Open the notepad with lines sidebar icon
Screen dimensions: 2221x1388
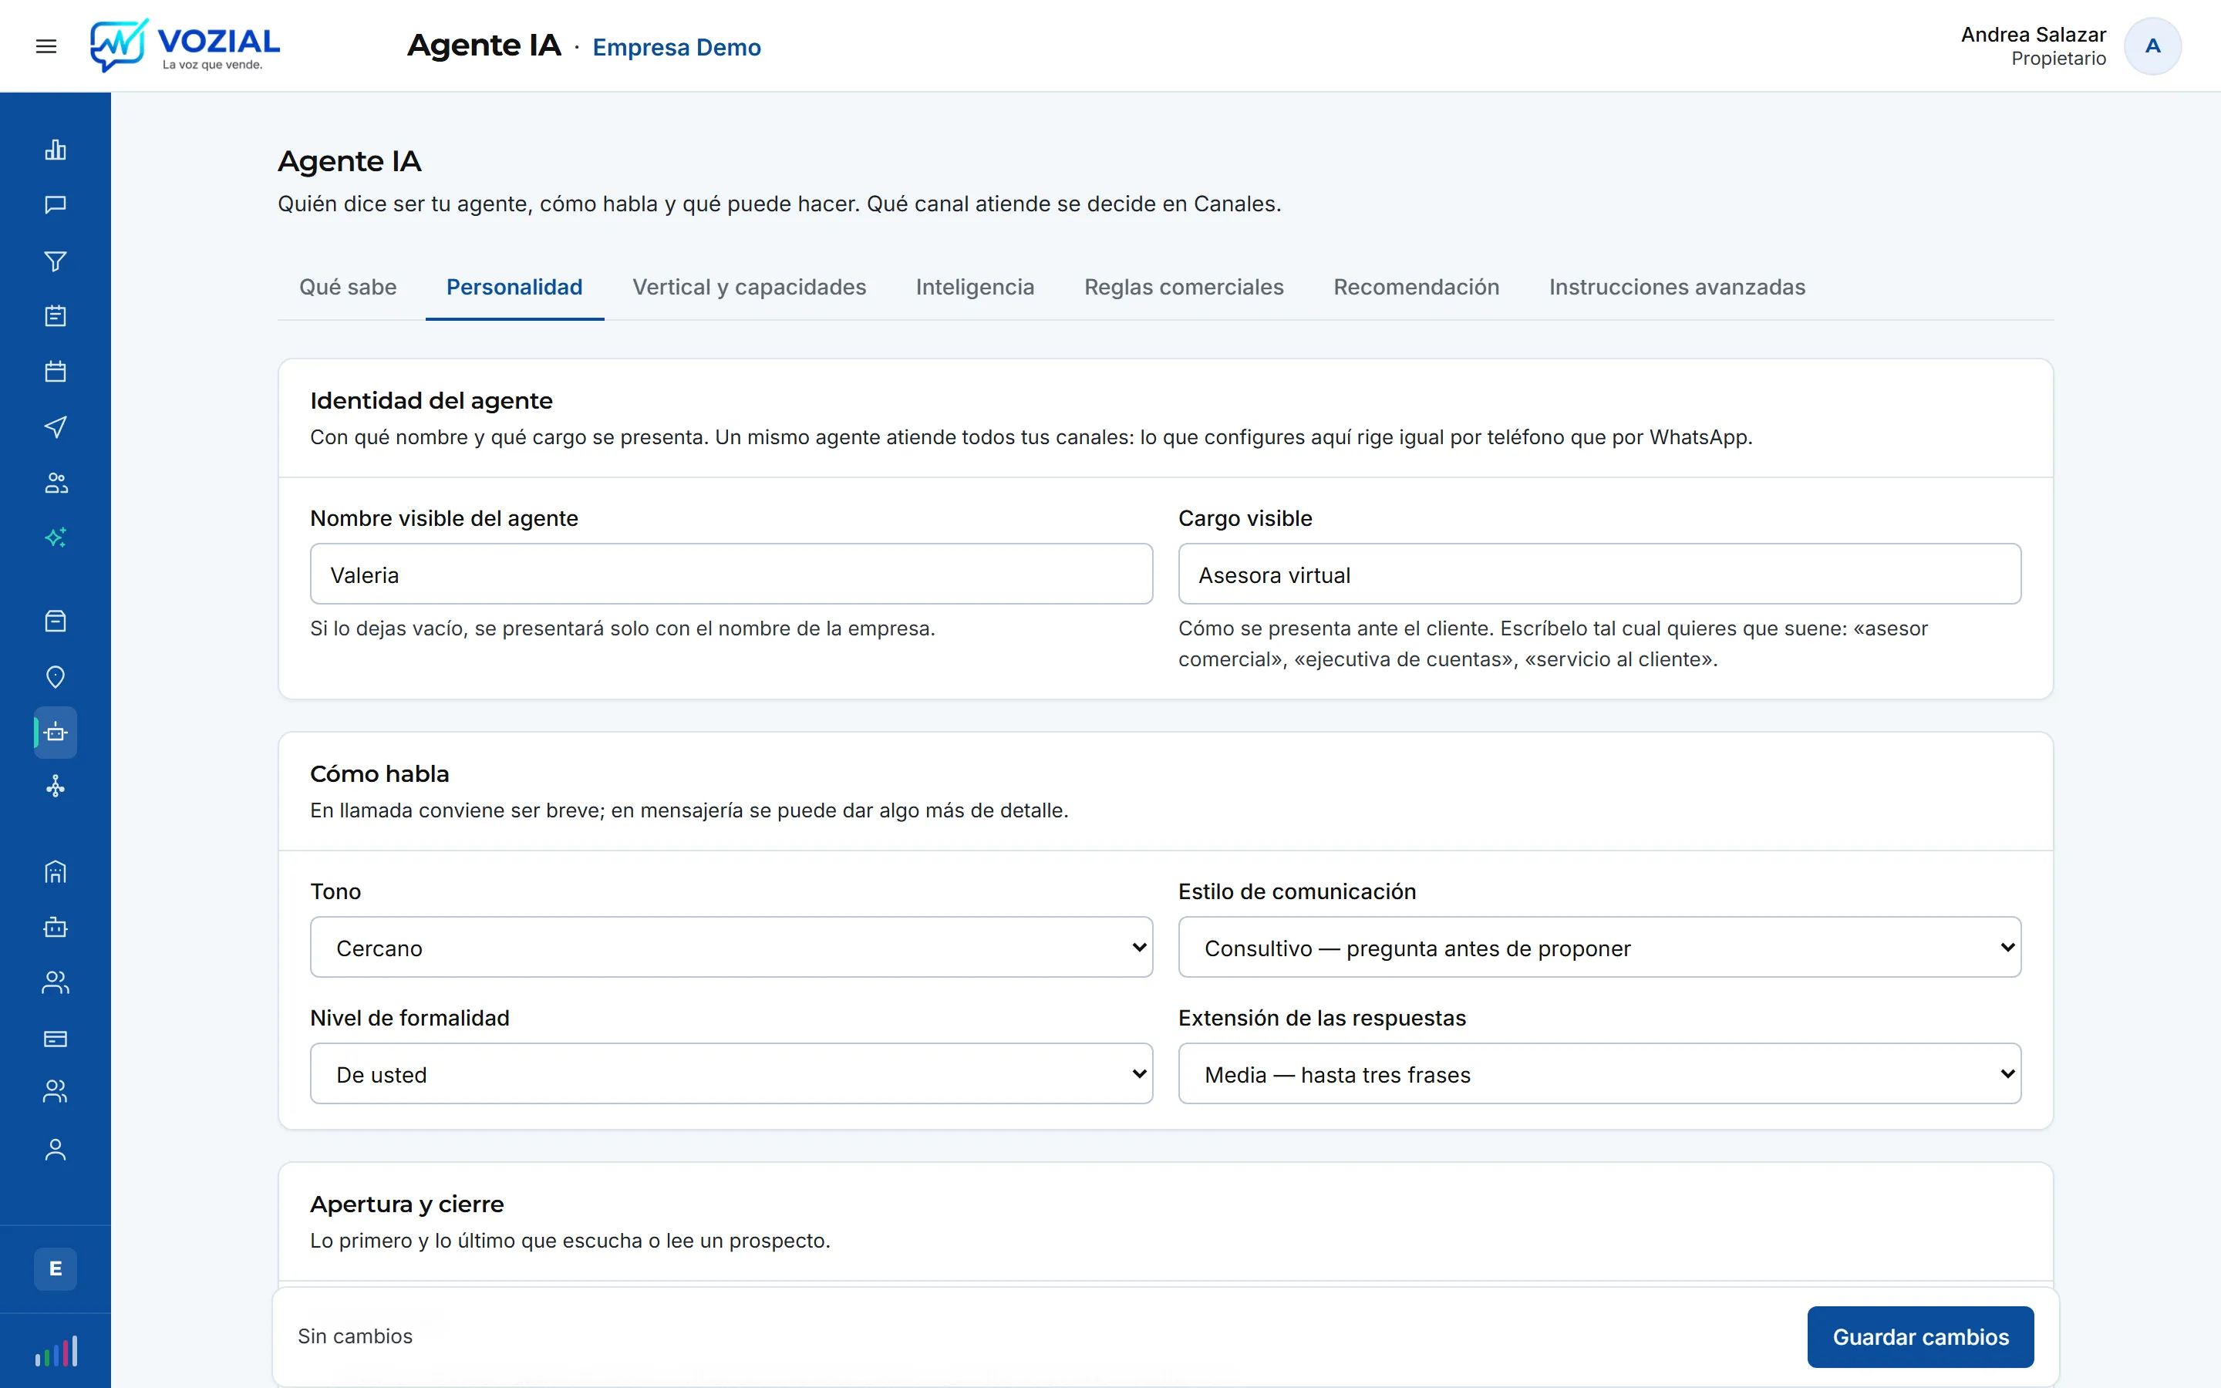[55, 316]
